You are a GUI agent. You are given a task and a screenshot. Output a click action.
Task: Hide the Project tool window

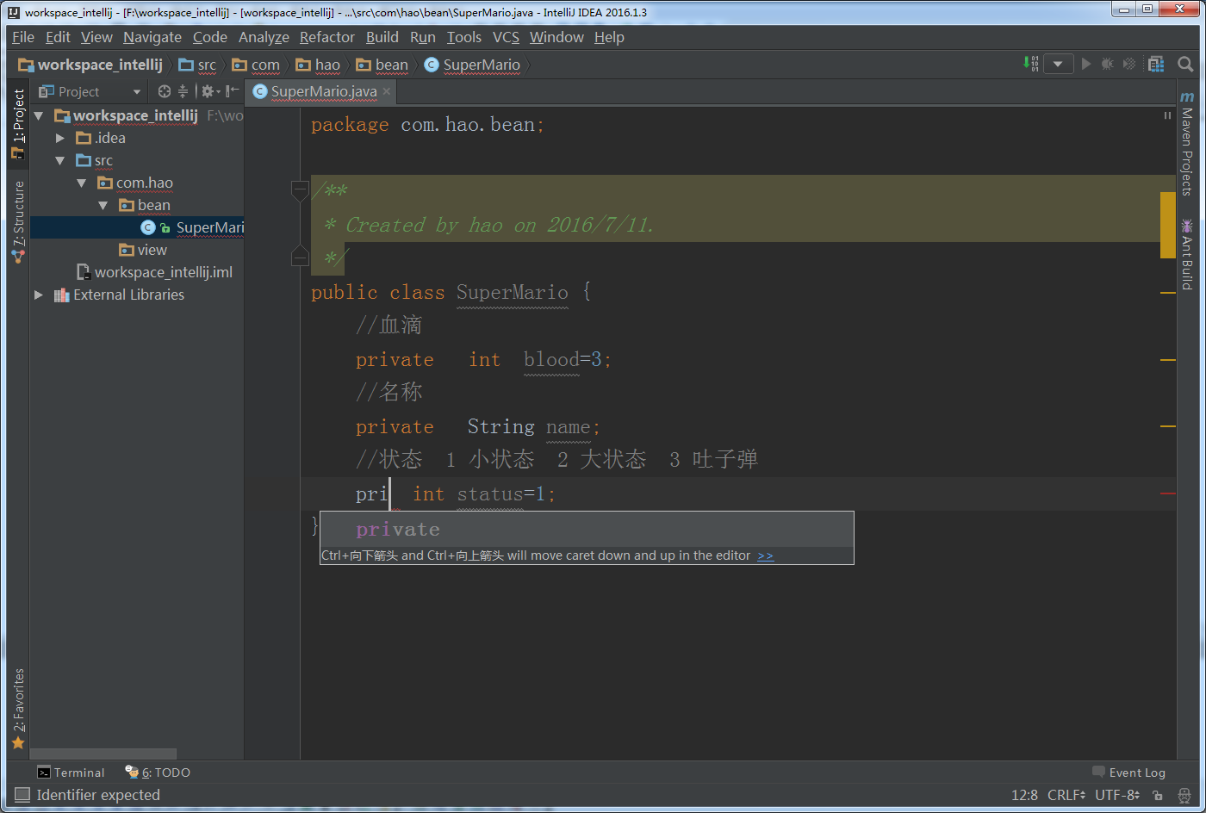pos(232,91)
